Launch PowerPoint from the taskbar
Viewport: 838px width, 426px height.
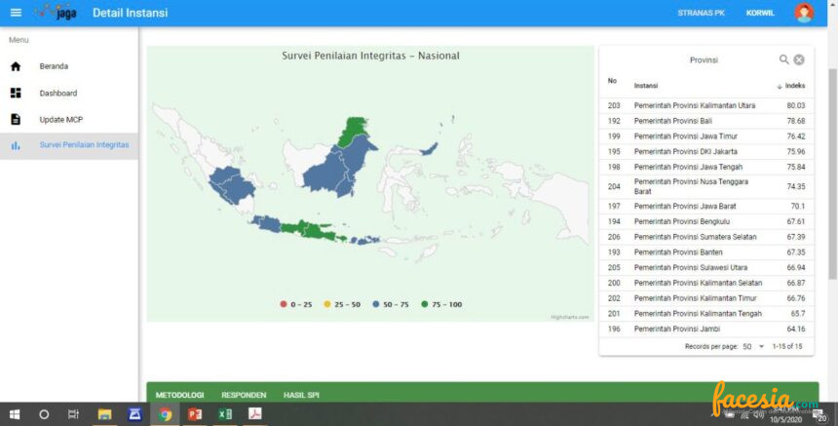click(x=194, y=413)
